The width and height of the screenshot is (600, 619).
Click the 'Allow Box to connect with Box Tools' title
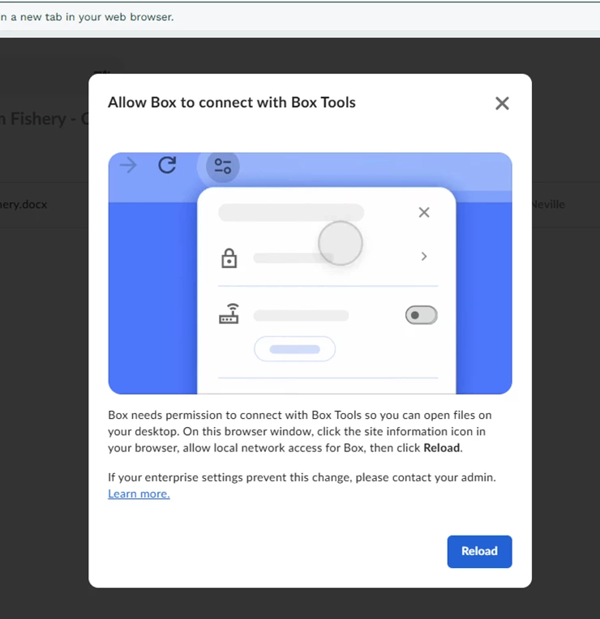click(x=232, y=102)
